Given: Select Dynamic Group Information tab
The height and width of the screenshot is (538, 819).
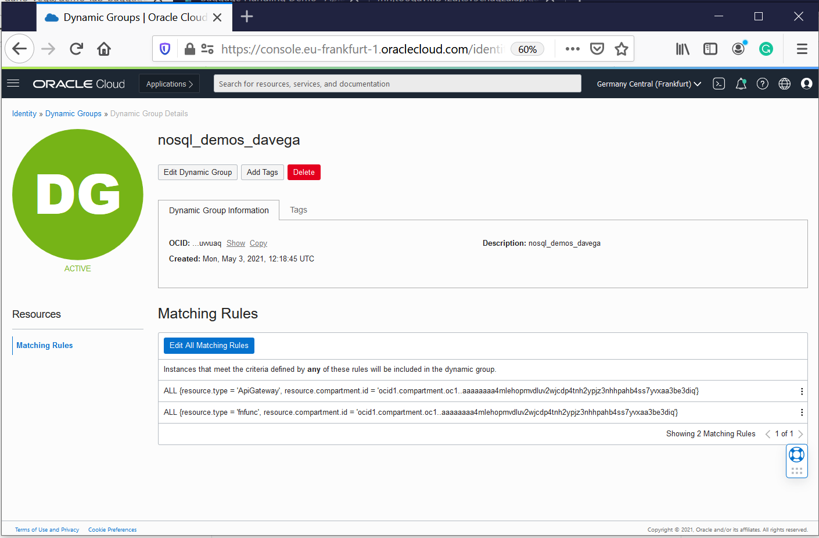Looking at the screenshot, I should [x=219, y=210].
